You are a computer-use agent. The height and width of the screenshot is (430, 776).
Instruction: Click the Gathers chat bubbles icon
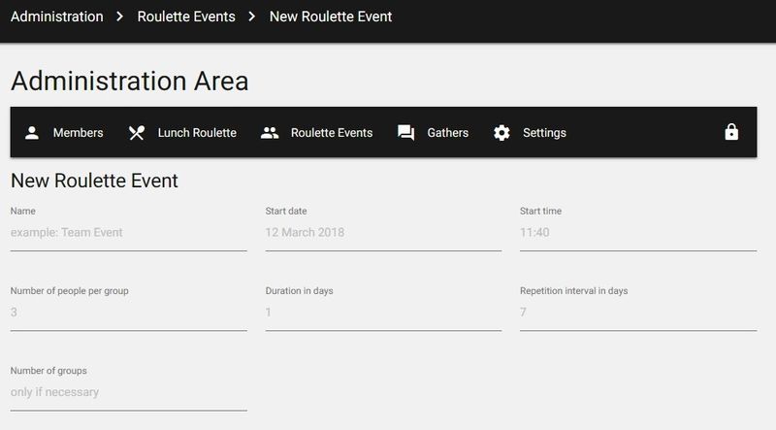tap(406, 133)
